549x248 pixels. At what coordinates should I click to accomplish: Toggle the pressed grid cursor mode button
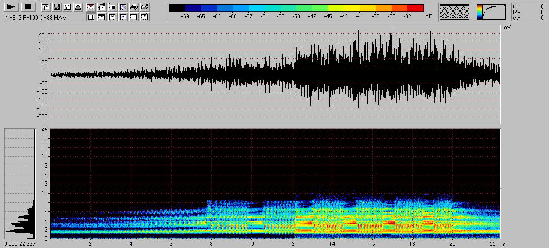[91, 17]
